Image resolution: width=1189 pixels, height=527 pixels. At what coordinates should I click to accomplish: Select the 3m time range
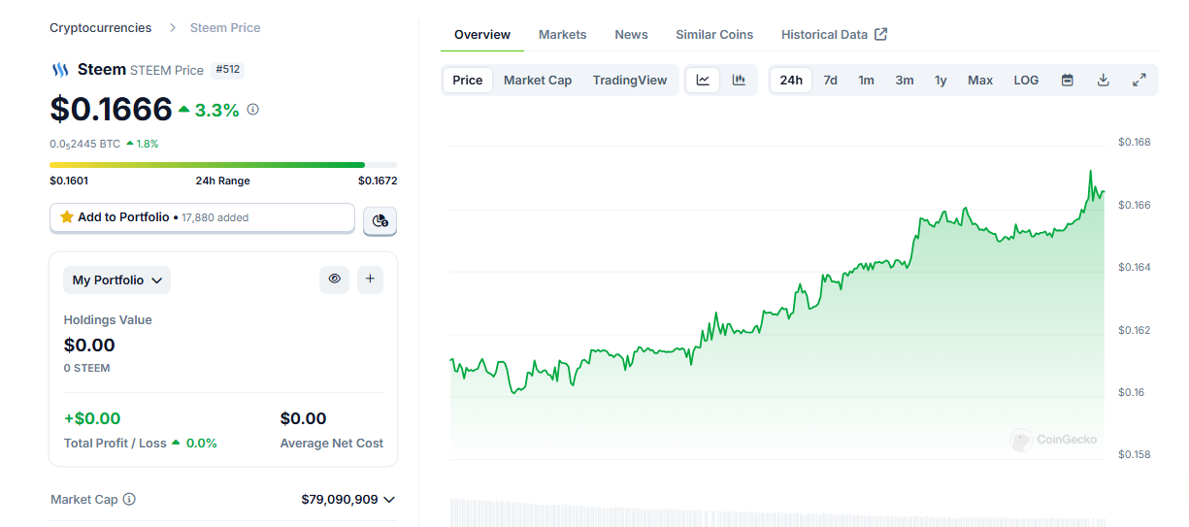(905, 81)
